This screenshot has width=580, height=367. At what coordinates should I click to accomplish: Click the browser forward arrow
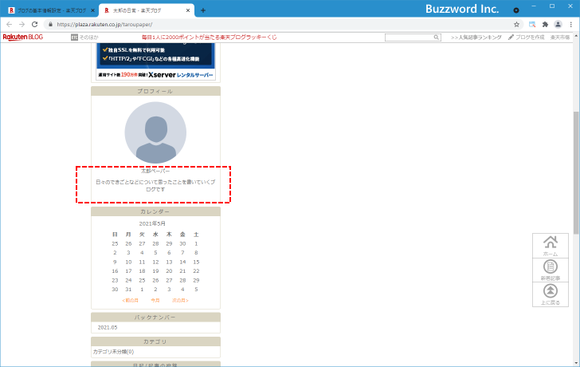[x=22, y=25]
